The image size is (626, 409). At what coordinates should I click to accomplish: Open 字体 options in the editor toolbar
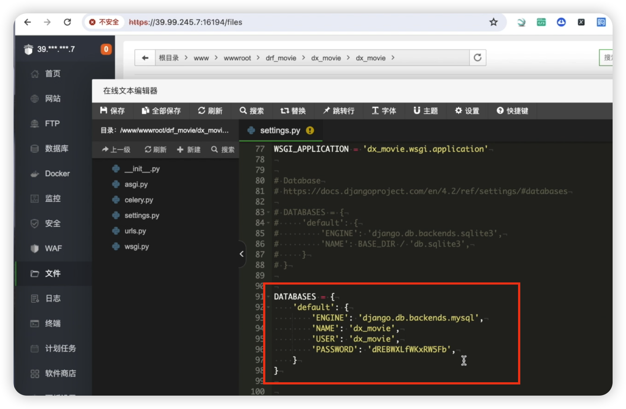[384, 111]
